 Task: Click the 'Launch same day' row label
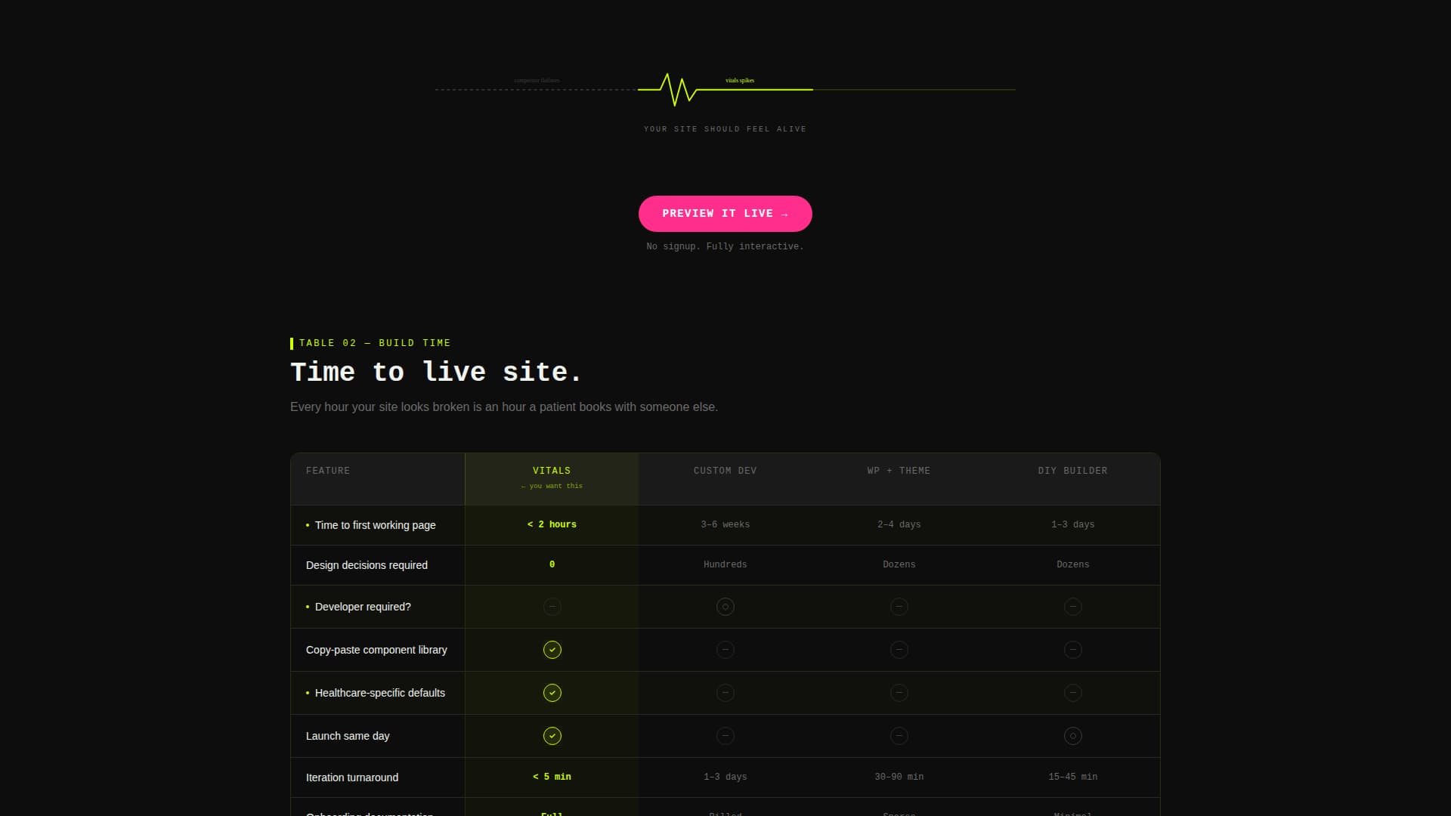(x=348, y=736)
